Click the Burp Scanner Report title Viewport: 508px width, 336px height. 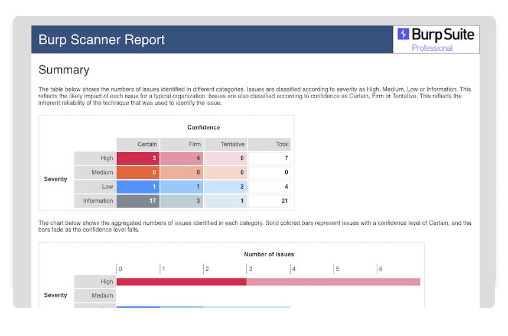pos(102,40)
